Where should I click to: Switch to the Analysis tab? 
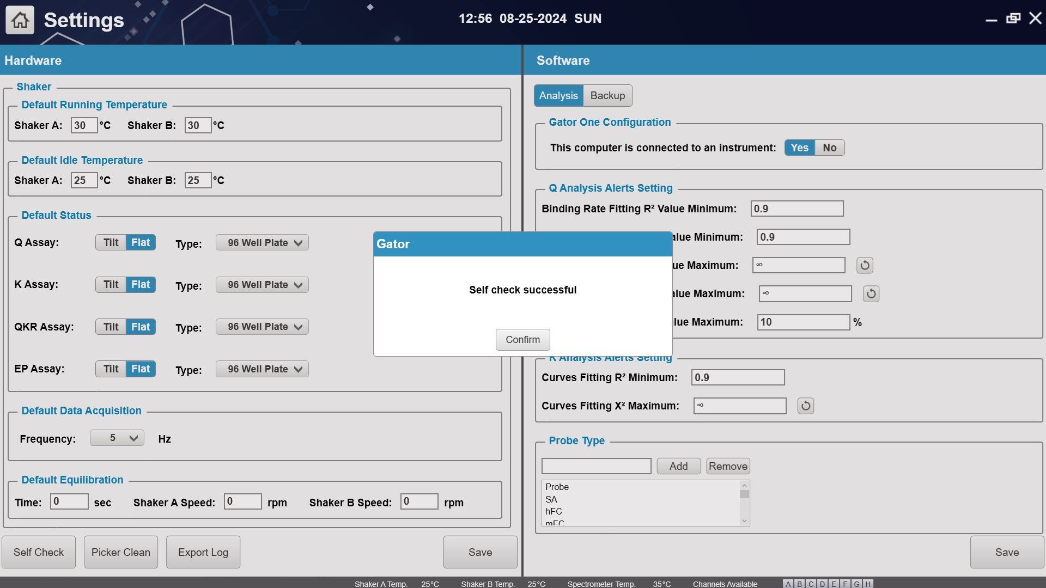558,95
